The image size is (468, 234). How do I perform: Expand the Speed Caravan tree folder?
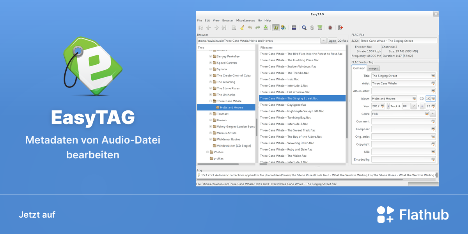(211, 63)
